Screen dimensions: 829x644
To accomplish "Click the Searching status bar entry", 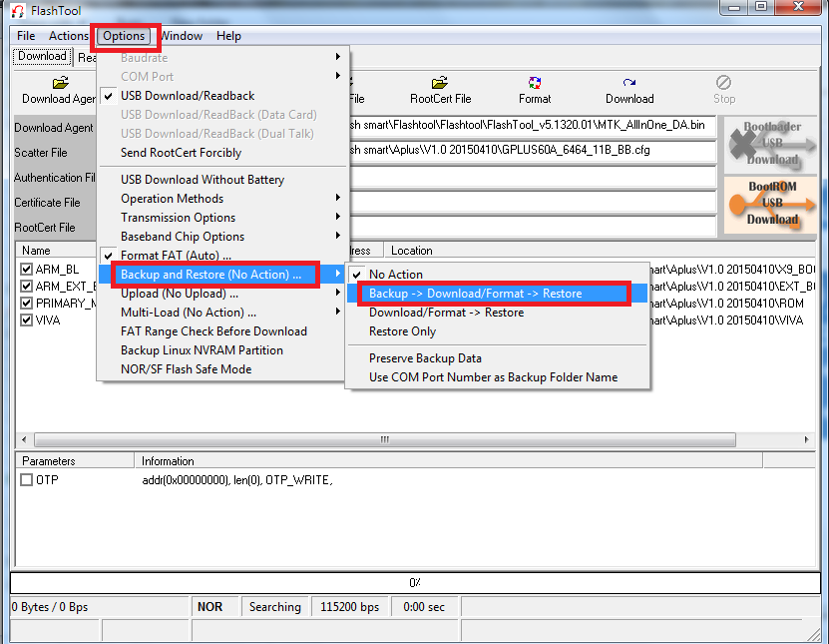I will click(275, 607).
